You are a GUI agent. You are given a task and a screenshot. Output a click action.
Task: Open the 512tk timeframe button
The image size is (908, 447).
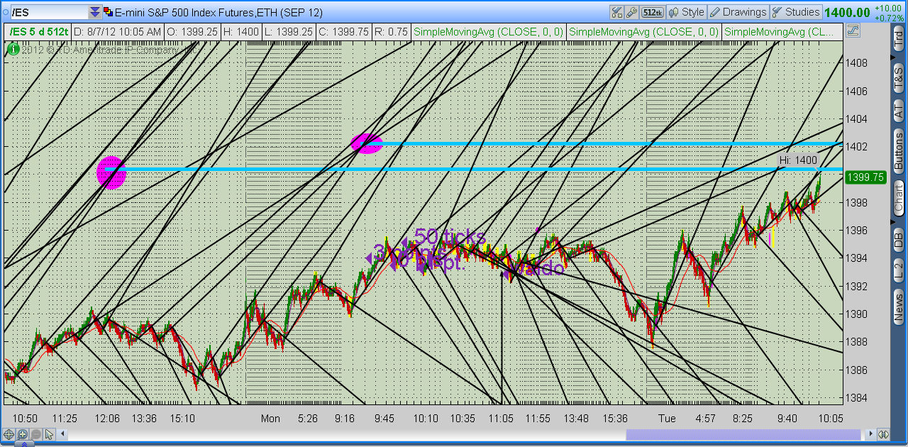coord(651,12)
